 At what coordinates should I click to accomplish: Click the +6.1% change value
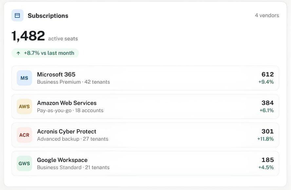[x=266, y=110]
